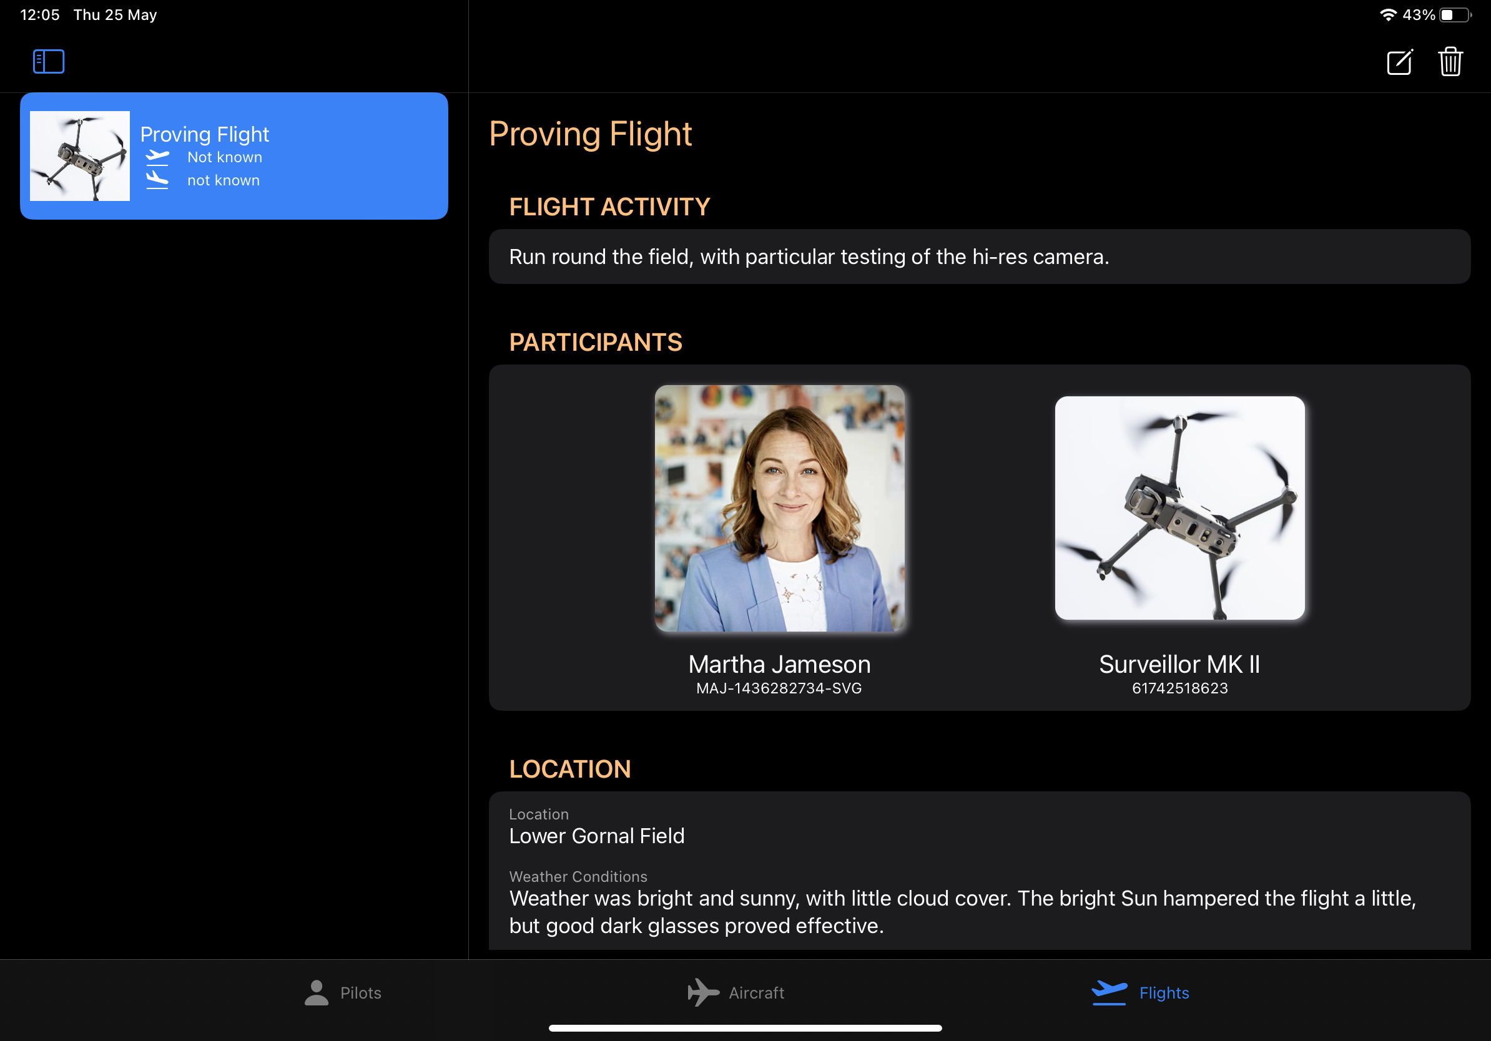The width and height of the screenshot is (1491, 1041).
Task: Tap the Pilots person icon
Action: coord(317,992)
